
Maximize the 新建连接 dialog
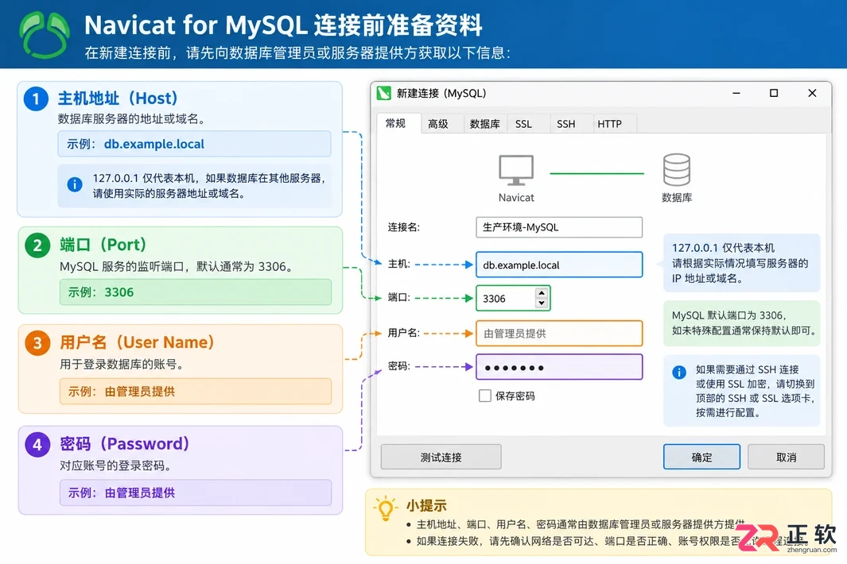point(774,94)
